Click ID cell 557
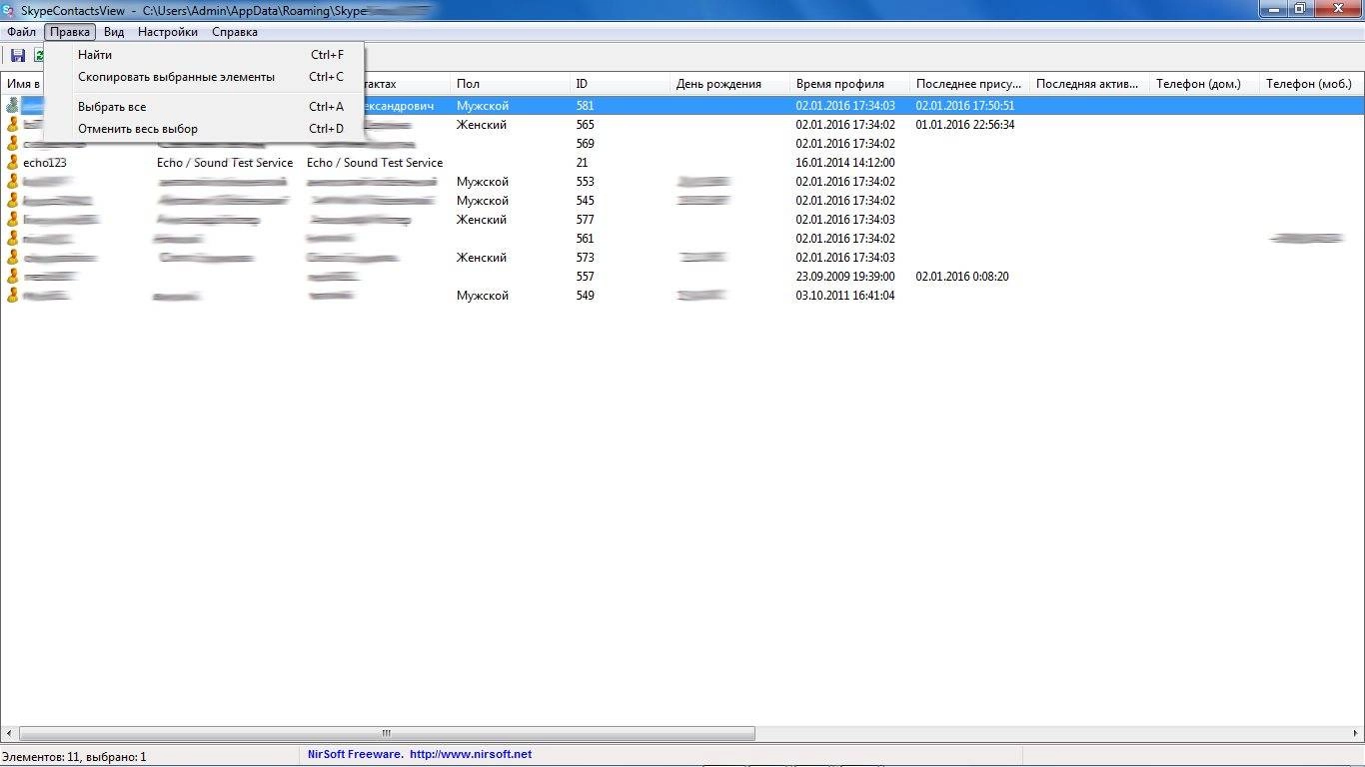The image size is (1365, 767). coord(585,276)
